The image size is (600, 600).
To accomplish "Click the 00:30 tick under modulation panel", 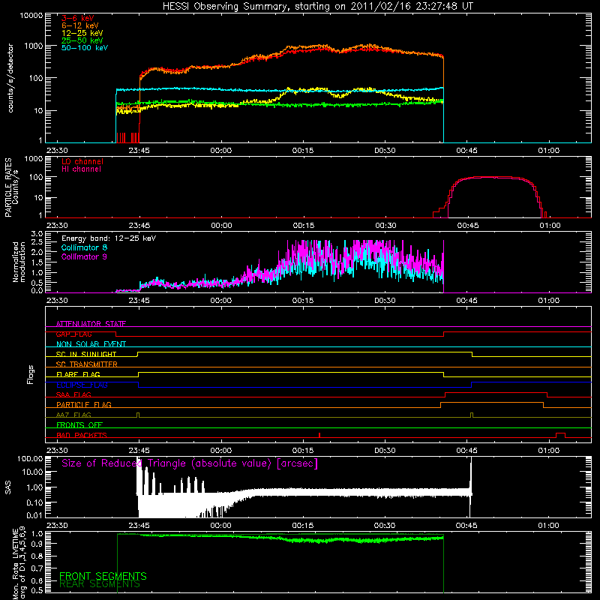I will click(385, 301).
